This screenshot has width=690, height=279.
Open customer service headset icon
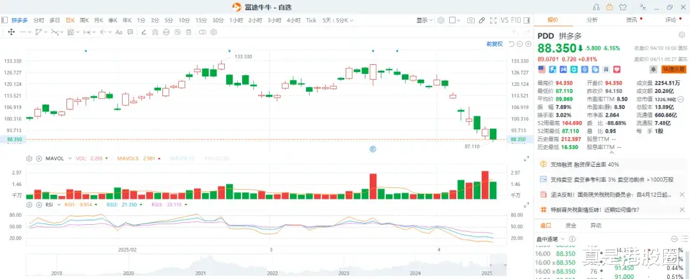click(596, 7)
